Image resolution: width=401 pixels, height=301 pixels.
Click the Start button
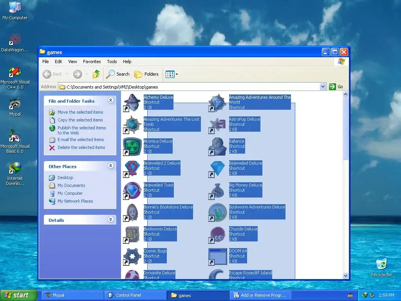[19, 295]
